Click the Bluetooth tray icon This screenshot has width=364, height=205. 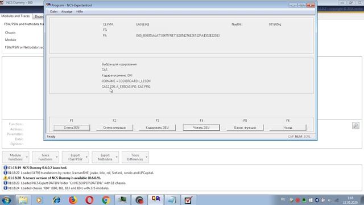tap(317, 200)
